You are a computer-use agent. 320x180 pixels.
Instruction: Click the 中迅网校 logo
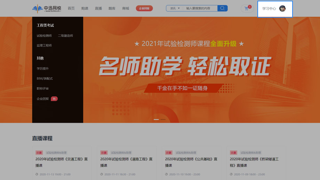pos(47,8)
